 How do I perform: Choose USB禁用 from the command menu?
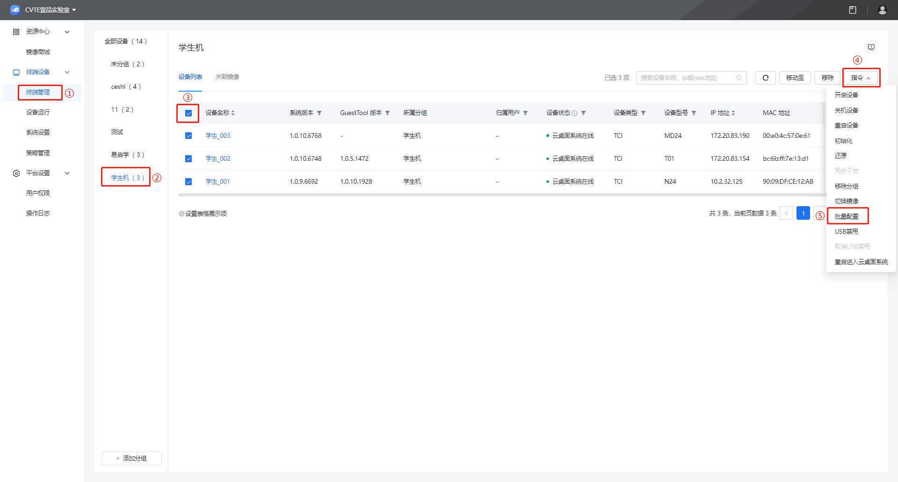[847, 231]
